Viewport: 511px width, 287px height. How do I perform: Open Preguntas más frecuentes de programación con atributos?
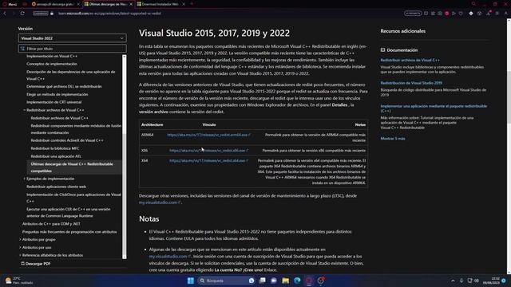69,232
